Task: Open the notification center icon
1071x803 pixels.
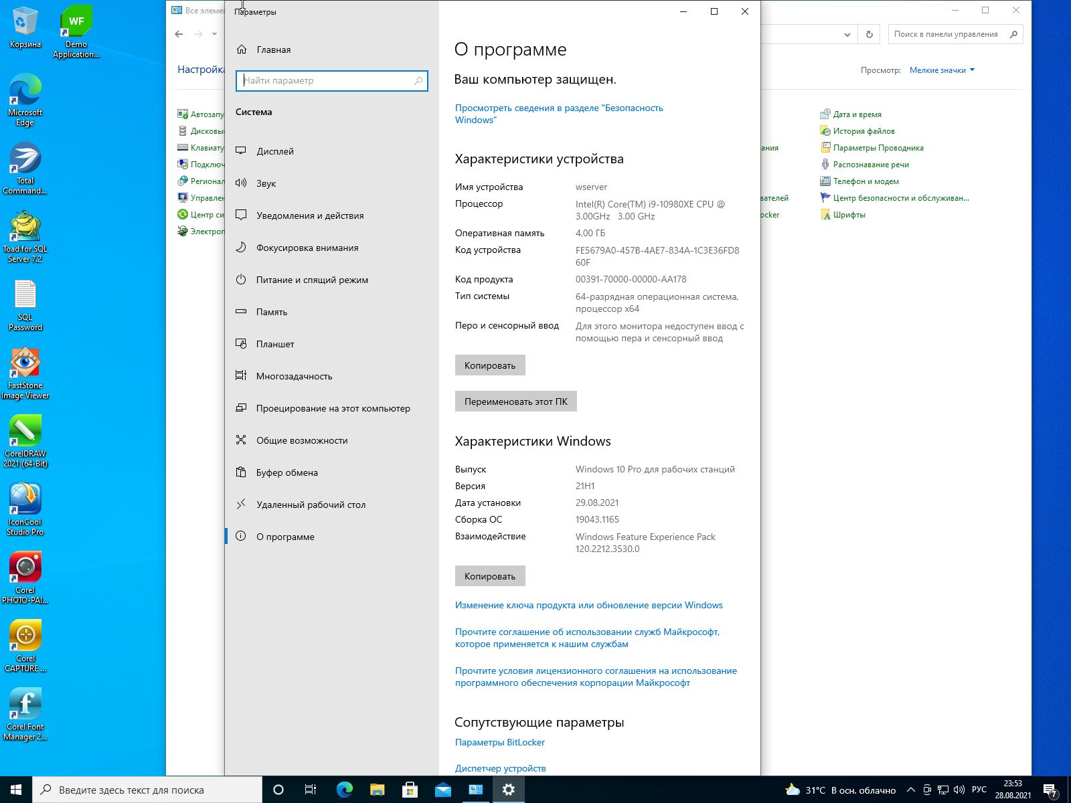Action: click(x=1050, y=790)
